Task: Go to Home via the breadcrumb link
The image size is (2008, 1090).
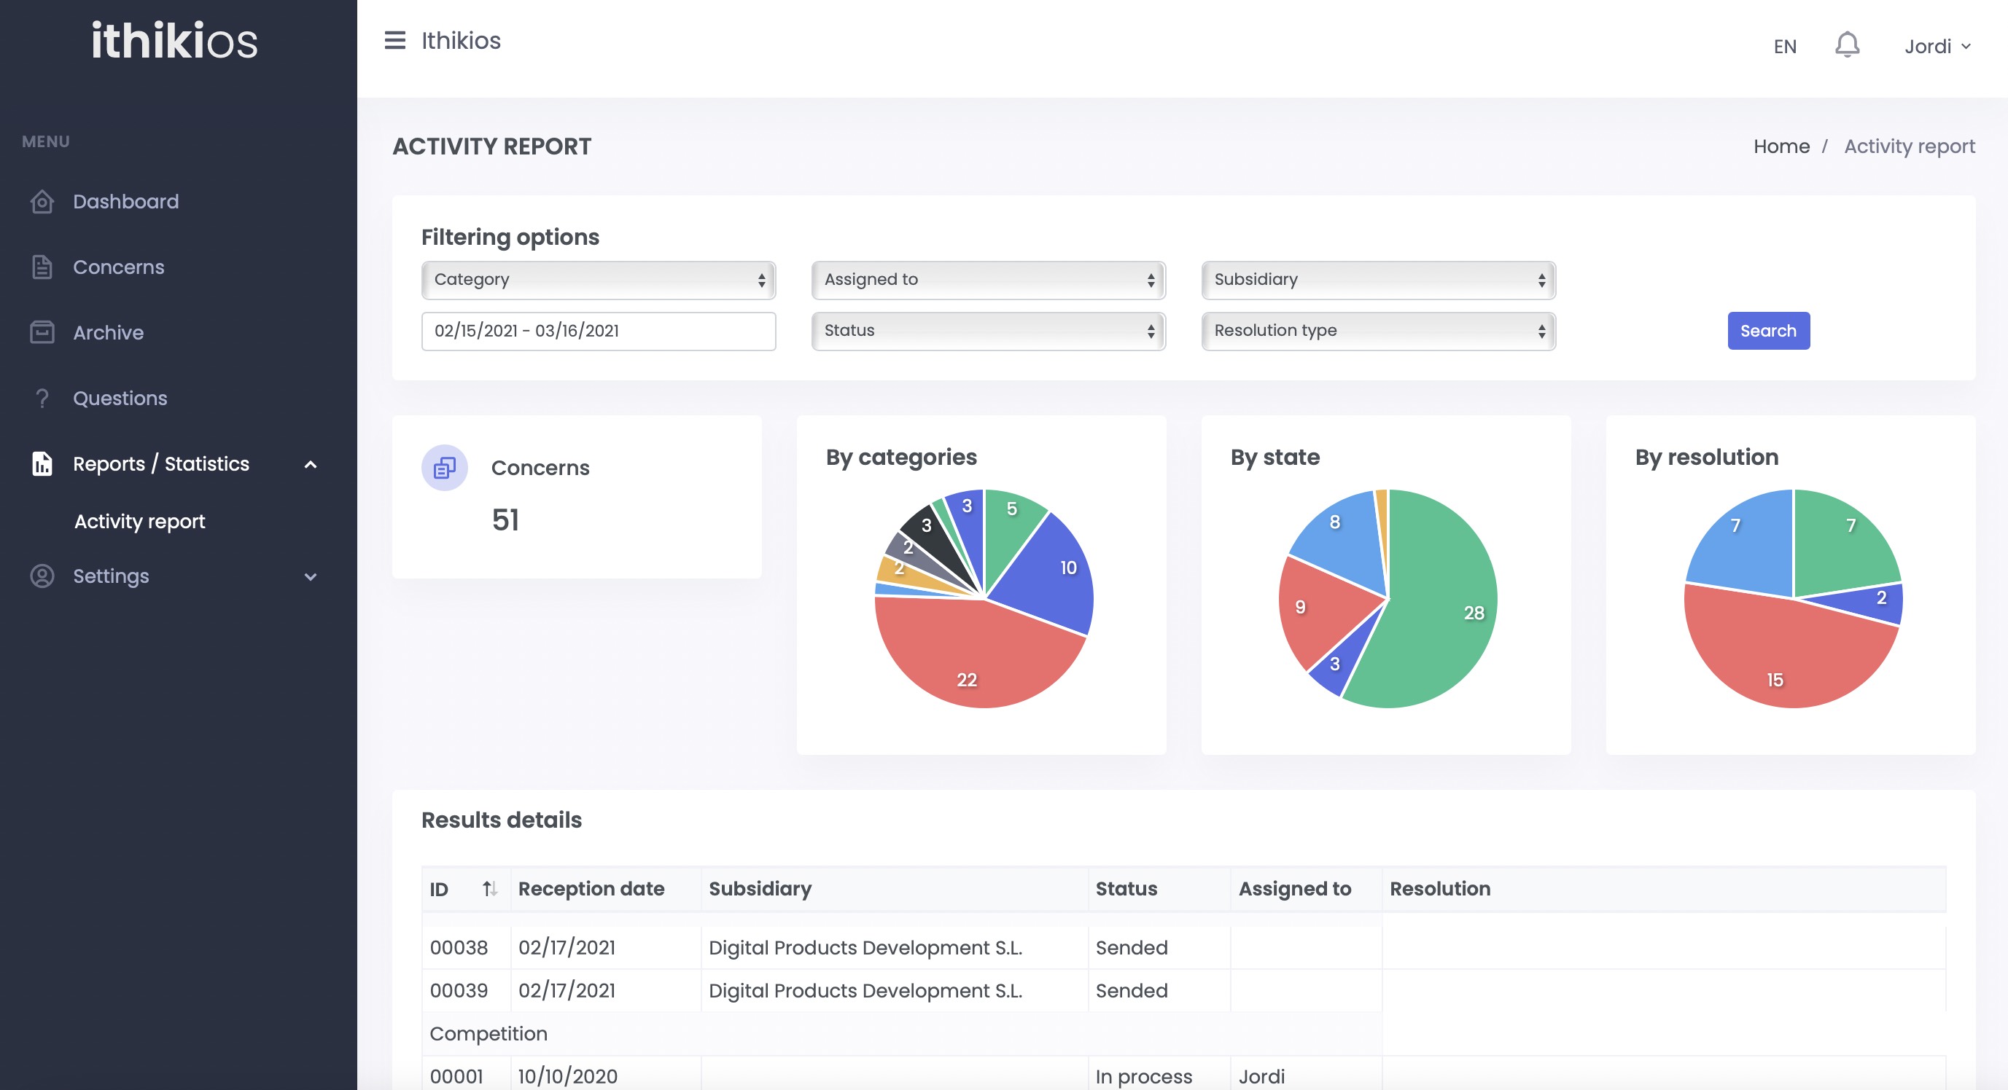Action: [1782, 146]
